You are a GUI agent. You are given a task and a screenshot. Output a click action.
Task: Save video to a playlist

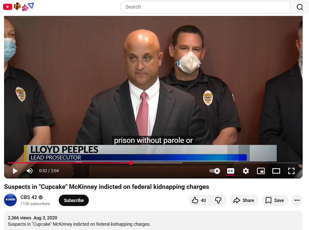click(275, 200)
